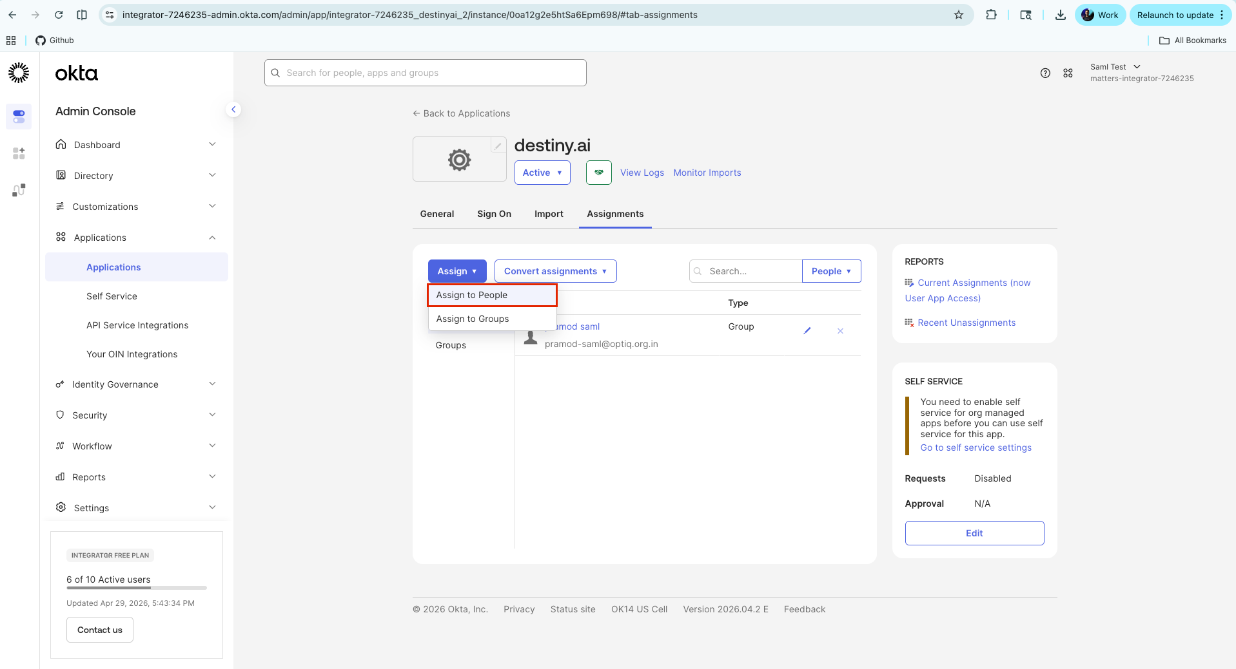Open the Okta apps launcher icon
This screenshot has width=1236, height=669.
coord(1068,73)
